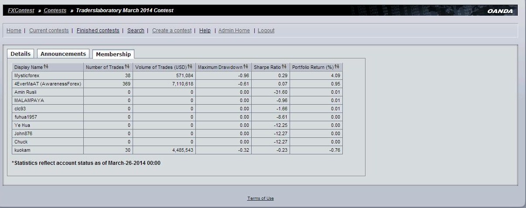Click trade volume value 571,084
Viewport: 526px width, 208px height.
click(184, 75)
